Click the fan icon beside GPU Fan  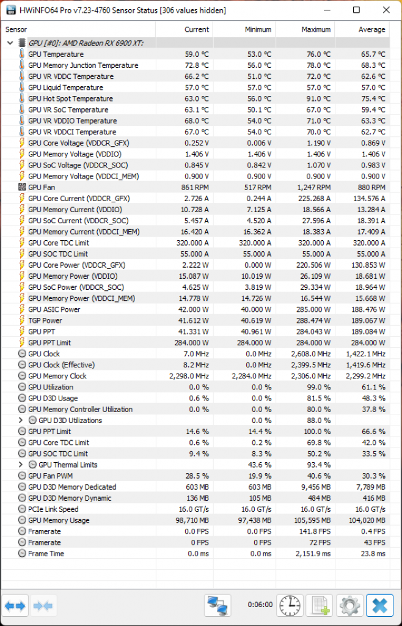click(22, 187)
